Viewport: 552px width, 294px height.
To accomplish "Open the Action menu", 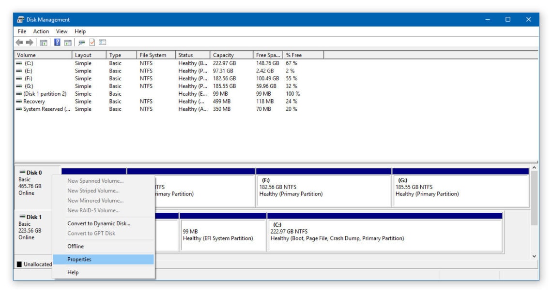I will [41, 31].
